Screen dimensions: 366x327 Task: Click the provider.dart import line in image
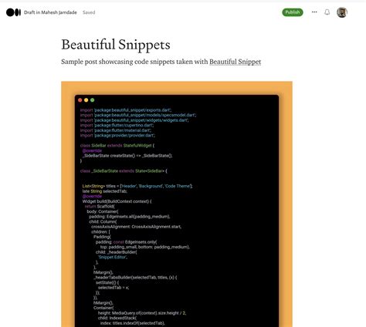tap(117, 136)
